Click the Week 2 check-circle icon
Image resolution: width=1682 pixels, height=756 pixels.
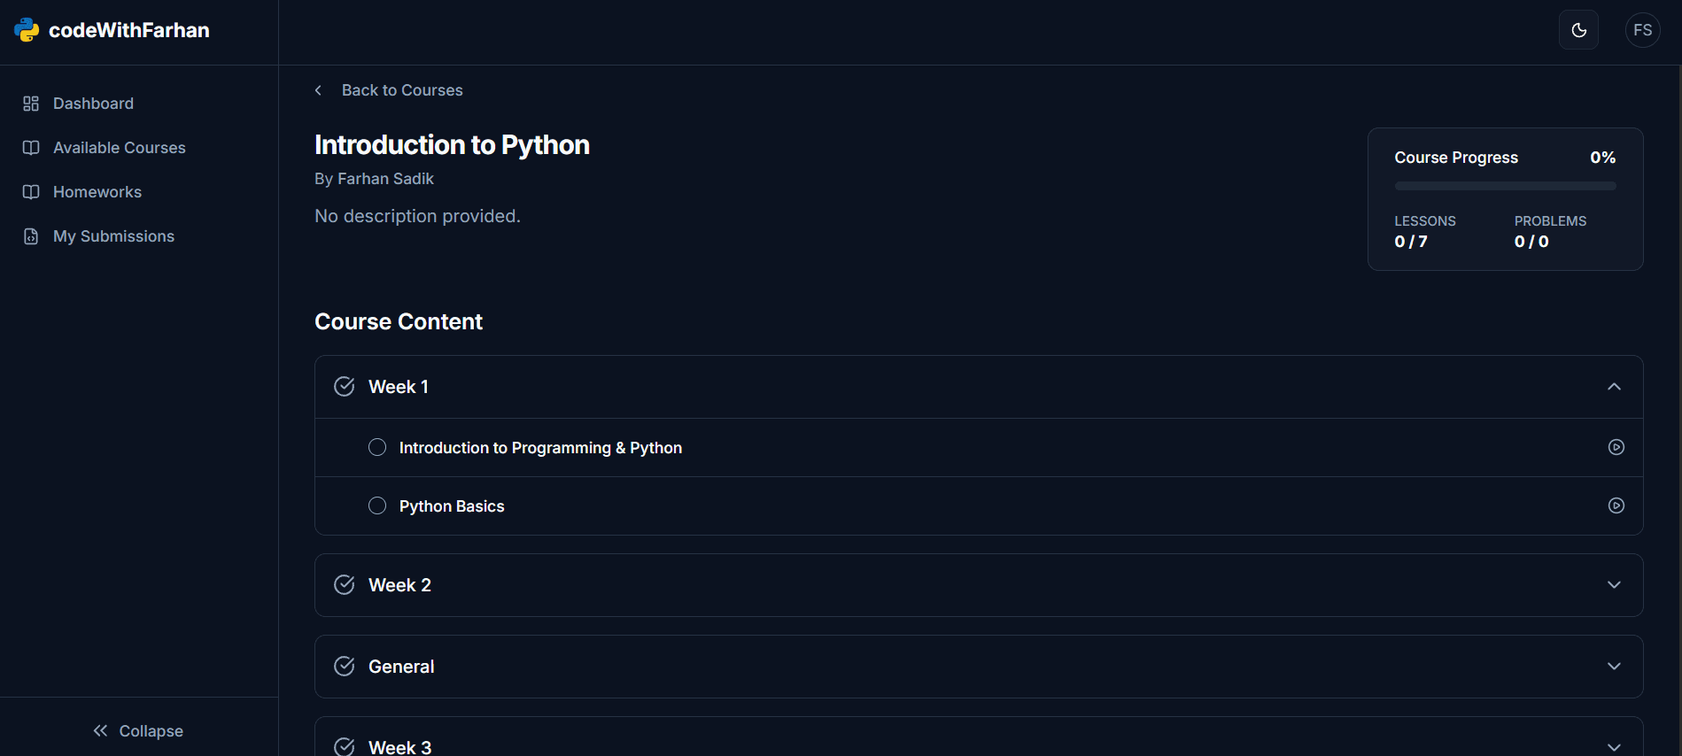345,585
